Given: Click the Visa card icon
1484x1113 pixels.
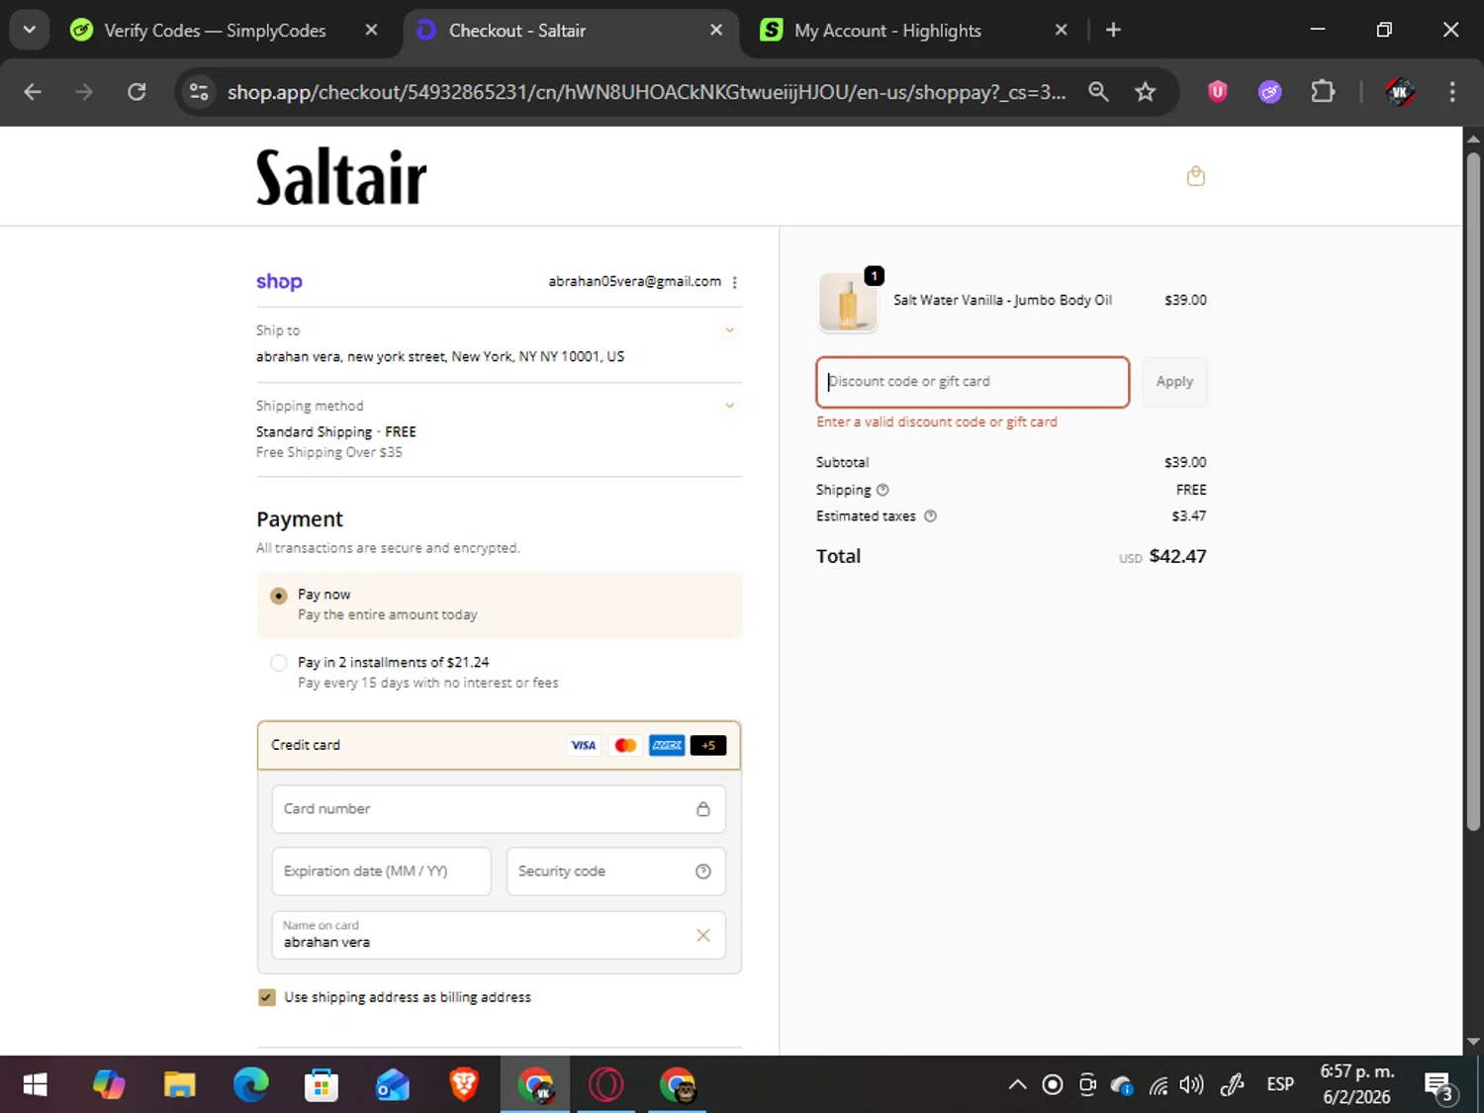Looking at the screenshot, I should (584, 745).
